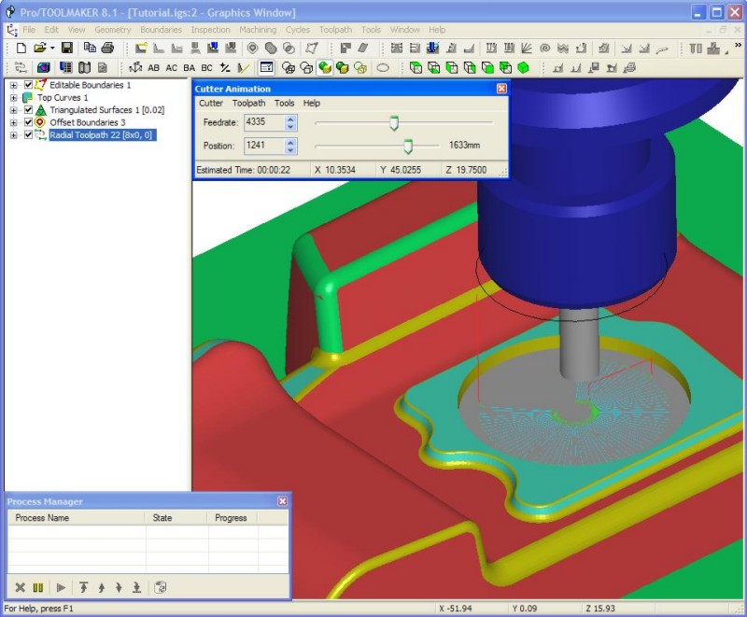Expand the Triangulated Surfaces 1 node

click(x=13, y=110)
